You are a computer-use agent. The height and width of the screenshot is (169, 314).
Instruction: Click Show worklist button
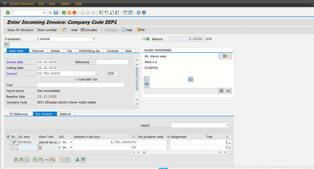pyautogui.click(x=47, y=30)
